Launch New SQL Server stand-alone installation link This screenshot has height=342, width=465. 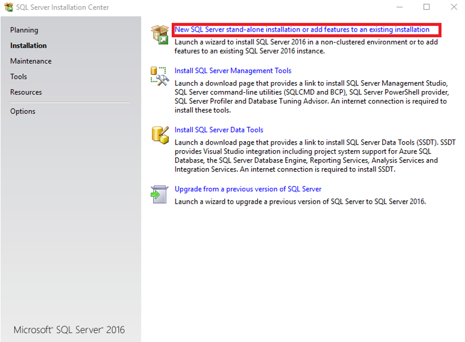coord(302,30)
